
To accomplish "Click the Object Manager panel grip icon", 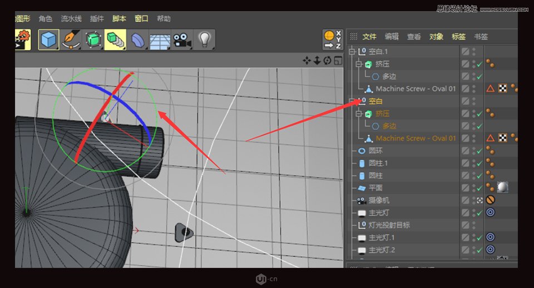I will click(354, 36).
